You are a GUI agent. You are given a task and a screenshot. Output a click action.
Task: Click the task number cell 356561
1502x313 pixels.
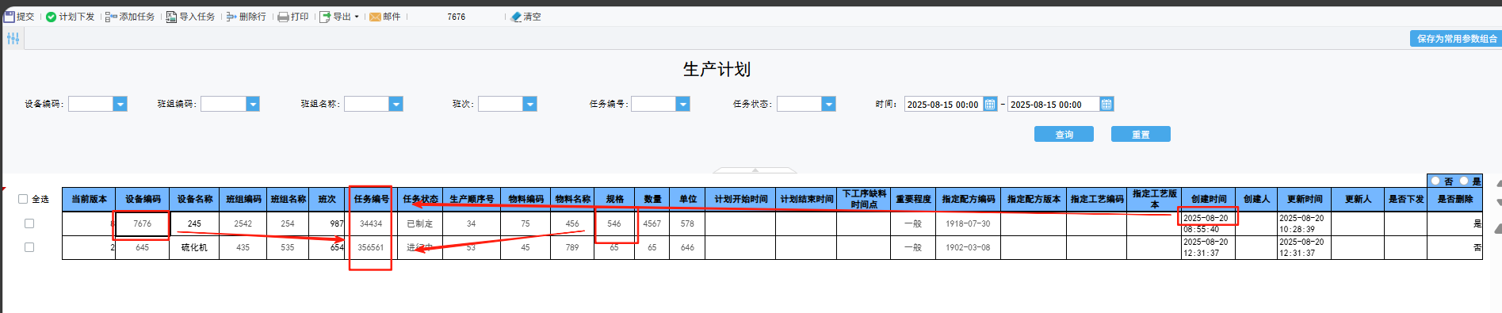tap(371, 247)
